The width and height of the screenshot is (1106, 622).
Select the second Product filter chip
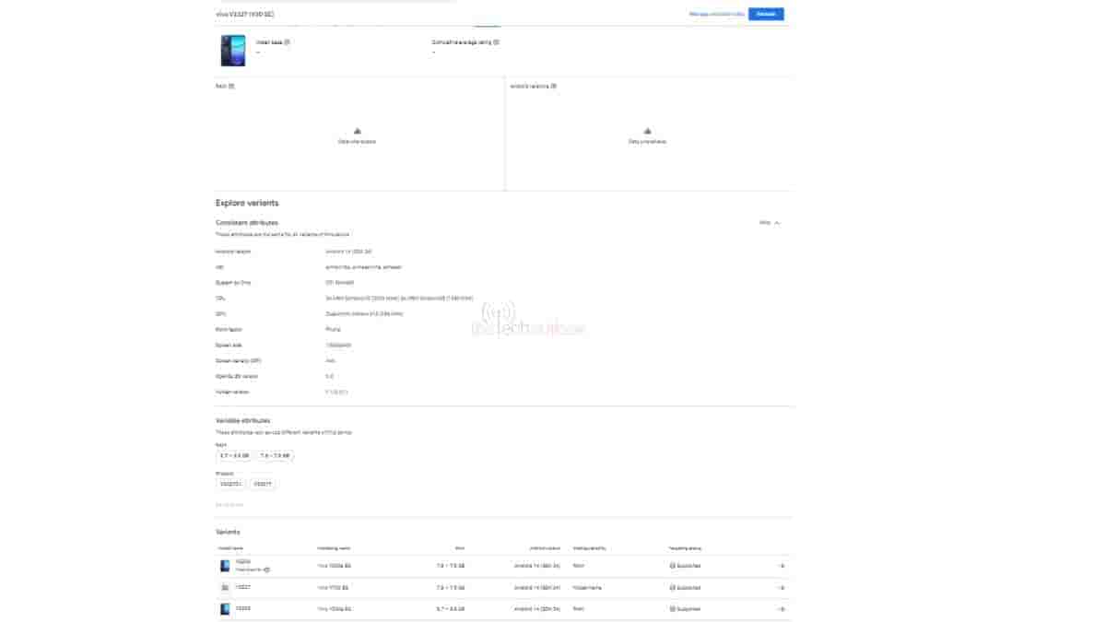point(263,484)
